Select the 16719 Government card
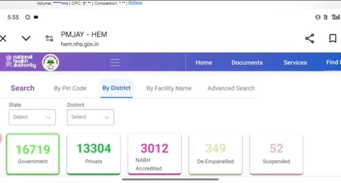Viewport: 341px width, 183px height. [33, 154]
